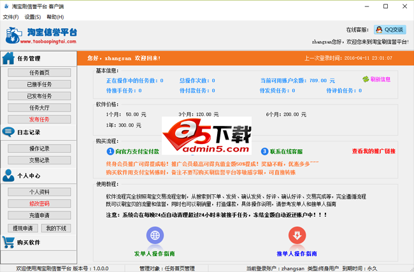Open 已发布任务 list
The width and height of the screenshot is (414, 272).
tap(39, 96)
